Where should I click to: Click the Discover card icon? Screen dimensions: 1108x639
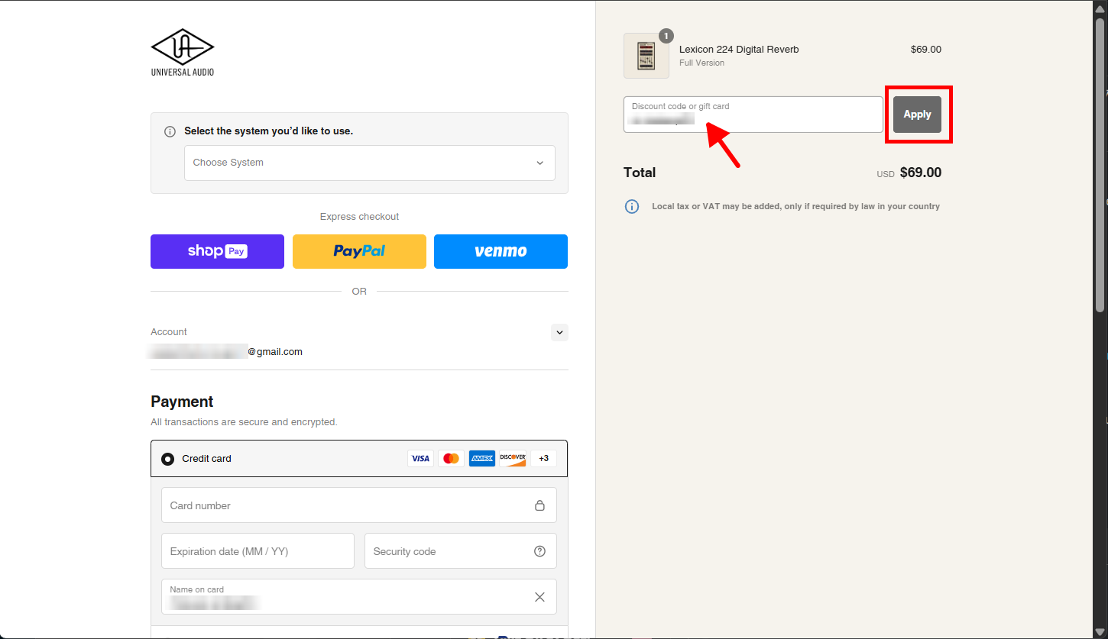pyautogui.click(x=513, y=459)
